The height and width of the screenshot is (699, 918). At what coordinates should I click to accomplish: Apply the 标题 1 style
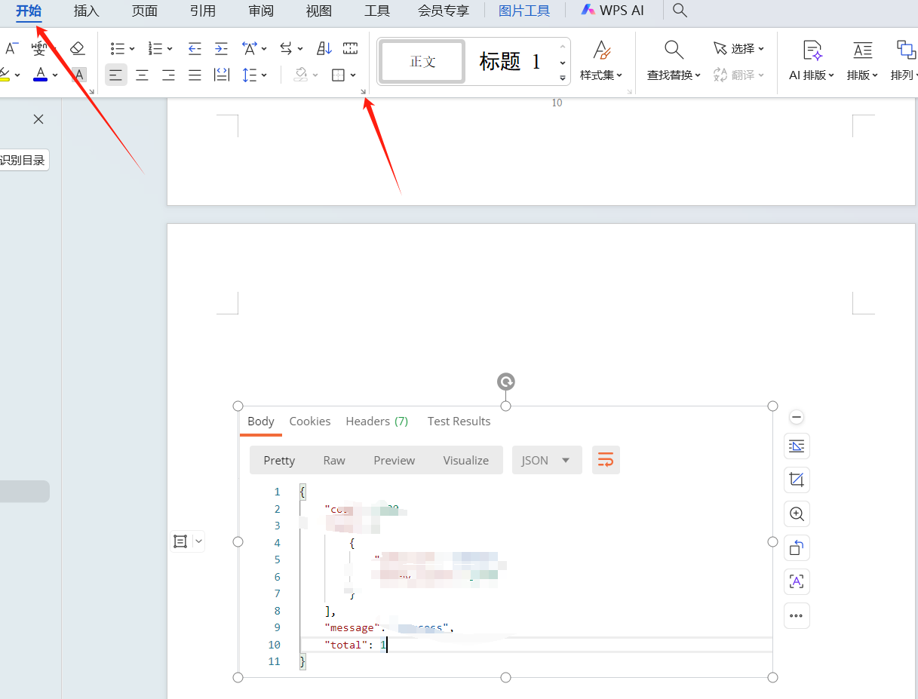pyautogui.click(x=510, y=62)
